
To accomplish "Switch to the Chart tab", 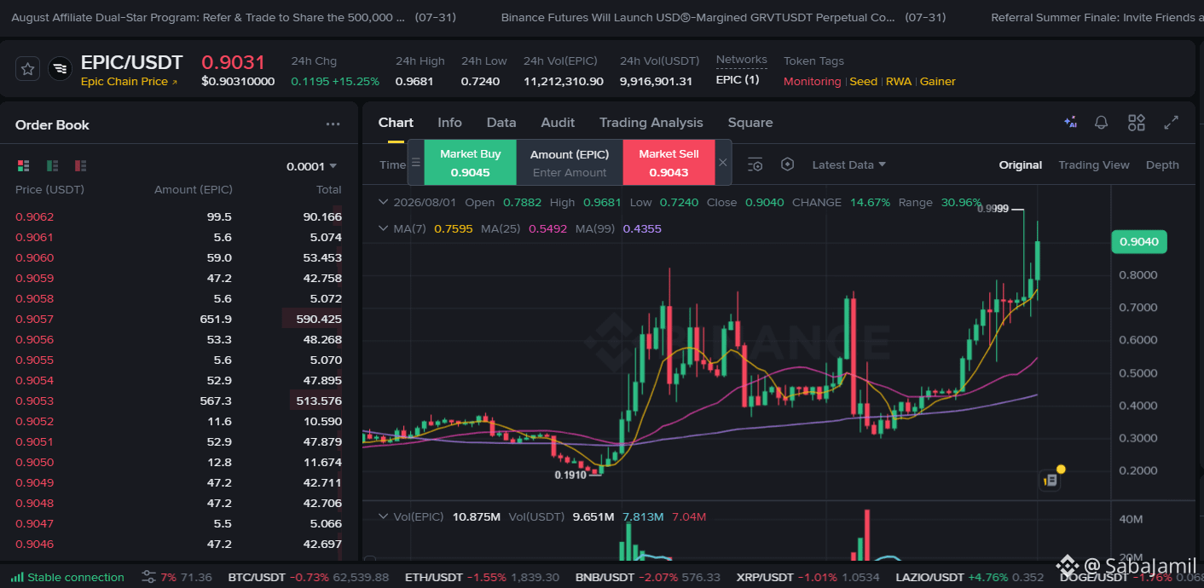I will [x=396, y=123].
